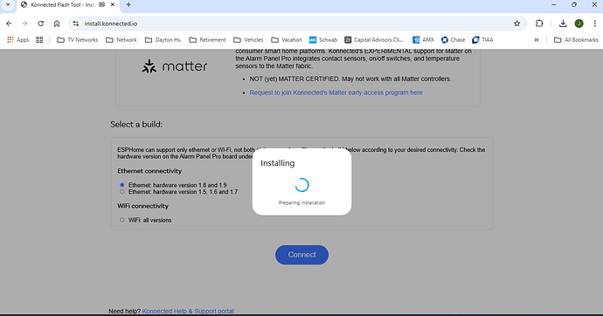
Task: Click the 'NOT (yet) MATTER CERTIFIED' bullet text
Action: (350, 79)
